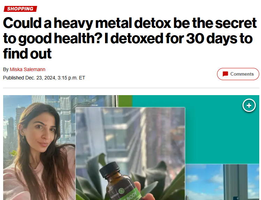Click the horizontal divider below the byline
This screenshot has width=261, height=200.
pos(131,88)
